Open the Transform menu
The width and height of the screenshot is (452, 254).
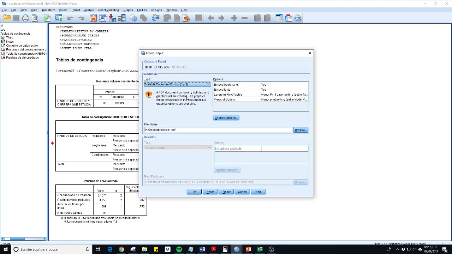(x=48, y=10)
